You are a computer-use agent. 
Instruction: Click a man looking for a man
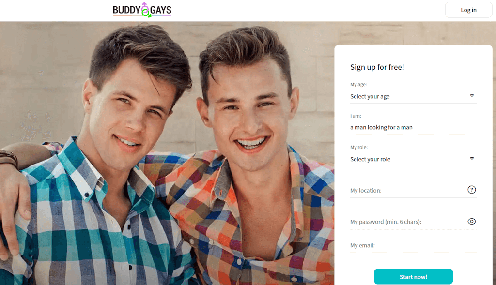381,127
